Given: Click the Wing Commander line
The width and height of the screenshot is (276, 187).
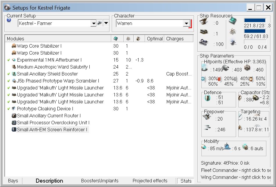Looking at the screenshot, I should pyautogui.click(x=236, y=177).
